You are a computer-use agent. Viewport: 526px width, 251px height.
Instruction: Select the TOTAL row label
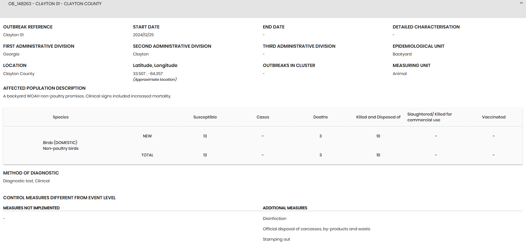(147, 155)
